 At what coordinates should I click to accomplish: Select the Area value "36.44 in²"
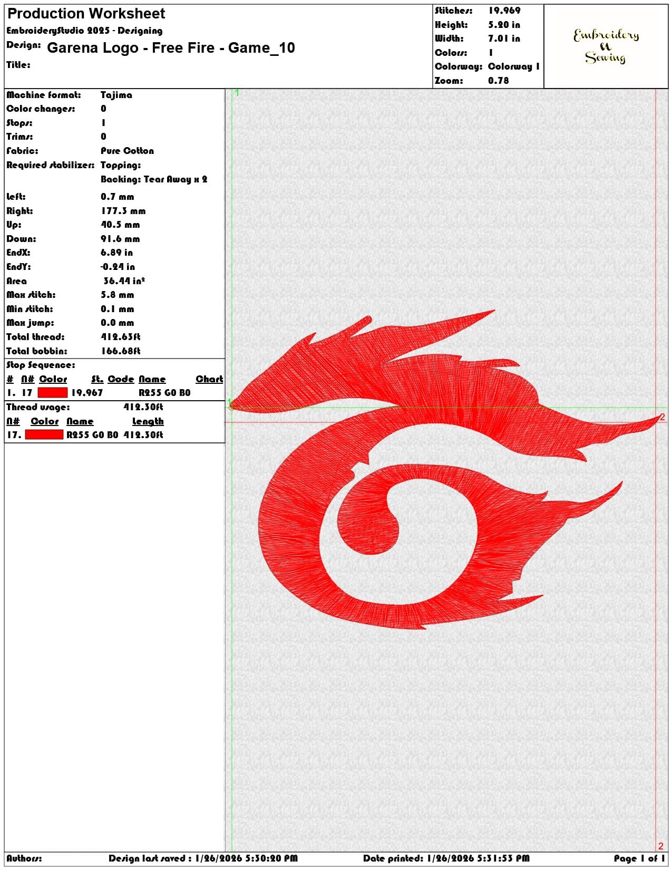(x=124, y=281)
